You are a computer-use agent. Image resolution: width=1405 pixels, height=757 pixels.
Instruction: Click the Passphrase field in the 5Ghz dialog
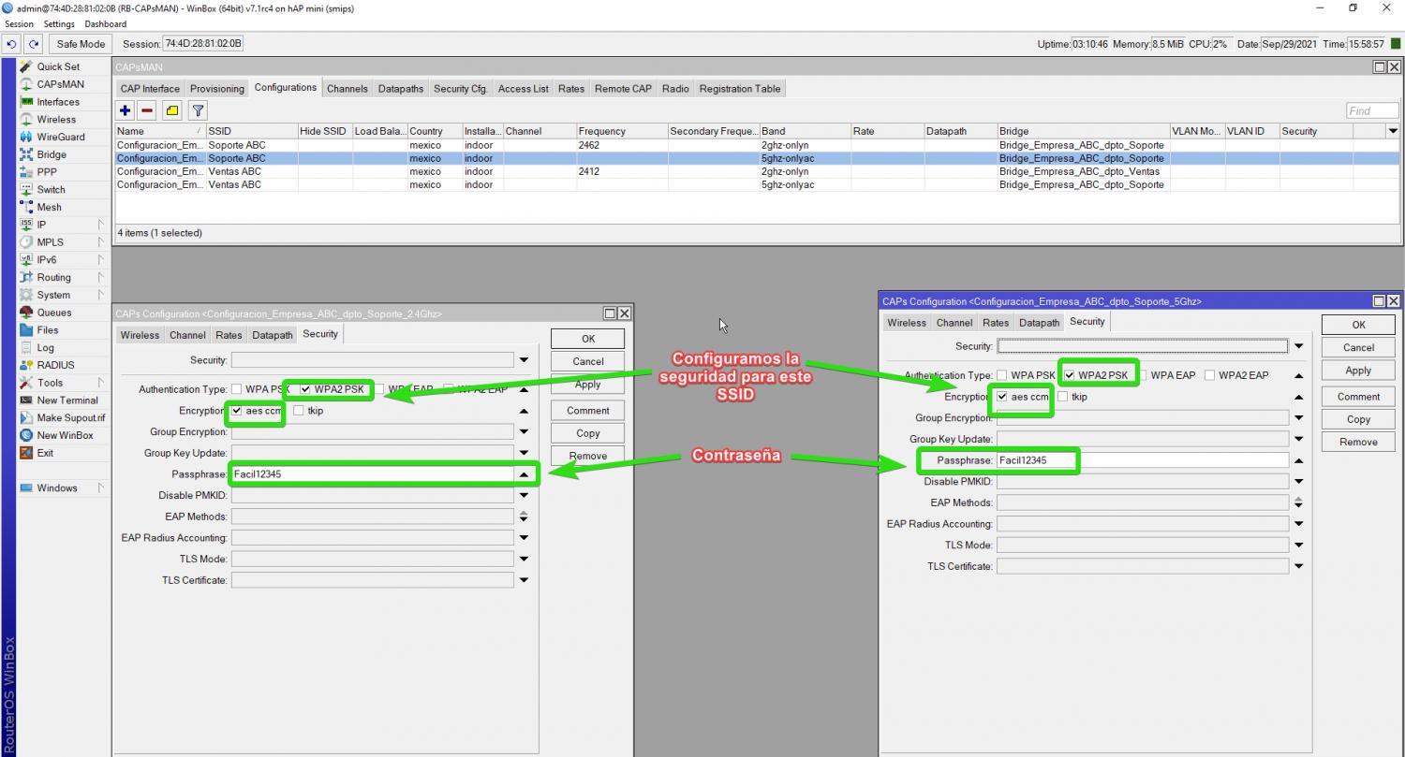click(x=1142, y=460)
